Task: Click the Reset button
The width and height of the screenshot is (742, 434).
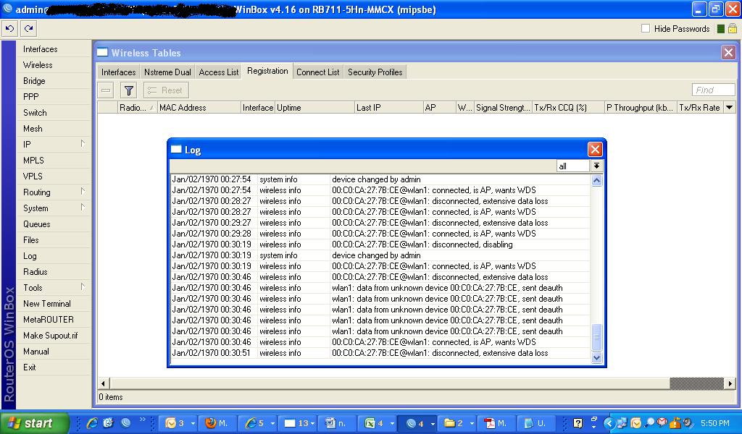Action: [166, 90]
